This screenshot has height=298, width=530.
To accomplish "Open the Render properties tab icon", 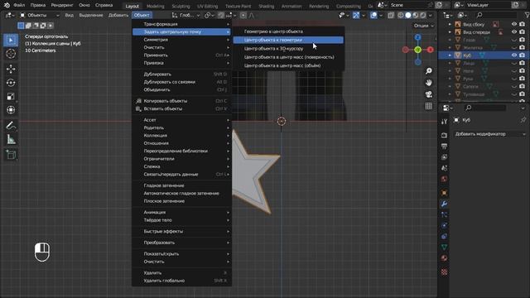I will 444,135.
